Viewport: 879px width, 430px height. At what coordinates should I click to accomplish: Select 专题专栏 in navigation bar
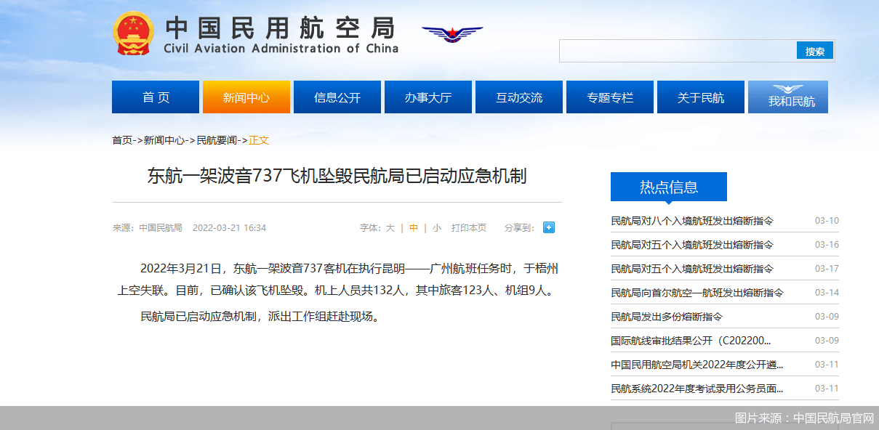point(610,97)
